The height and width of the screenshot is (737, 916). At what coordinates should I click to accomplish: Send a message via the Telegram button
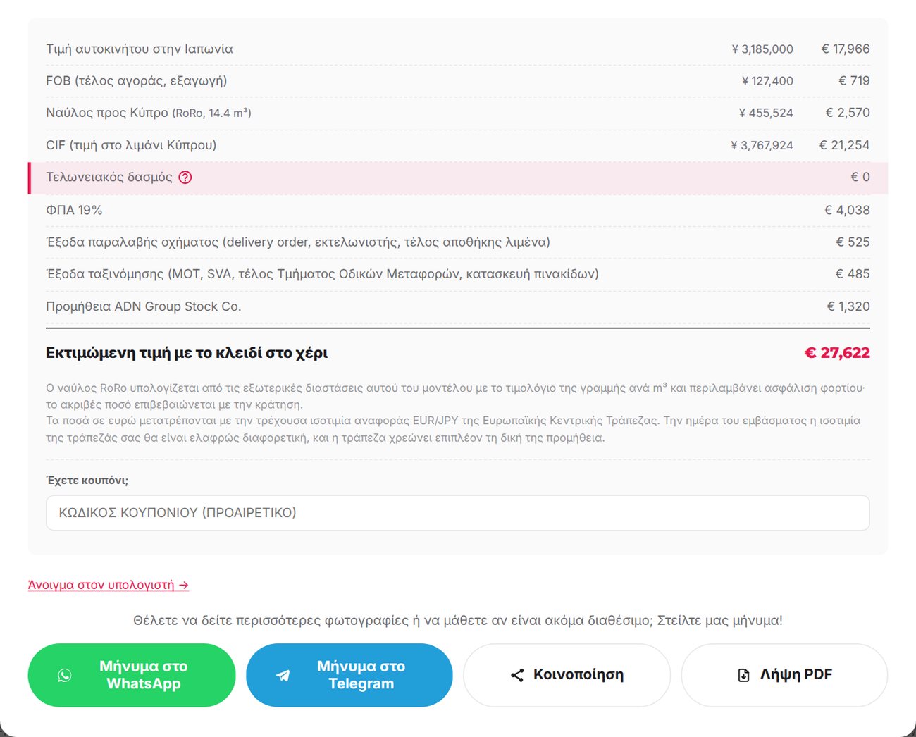pos(349,675)
